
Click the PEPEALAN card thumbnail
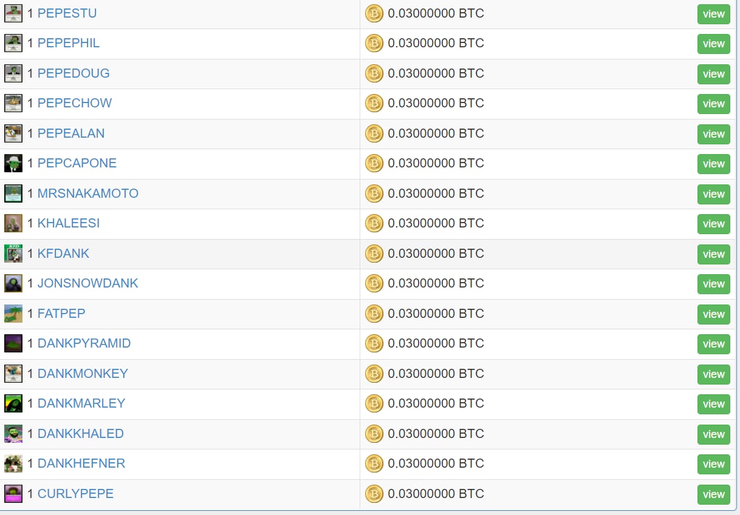pyautogui.click(x=13, y=133)
